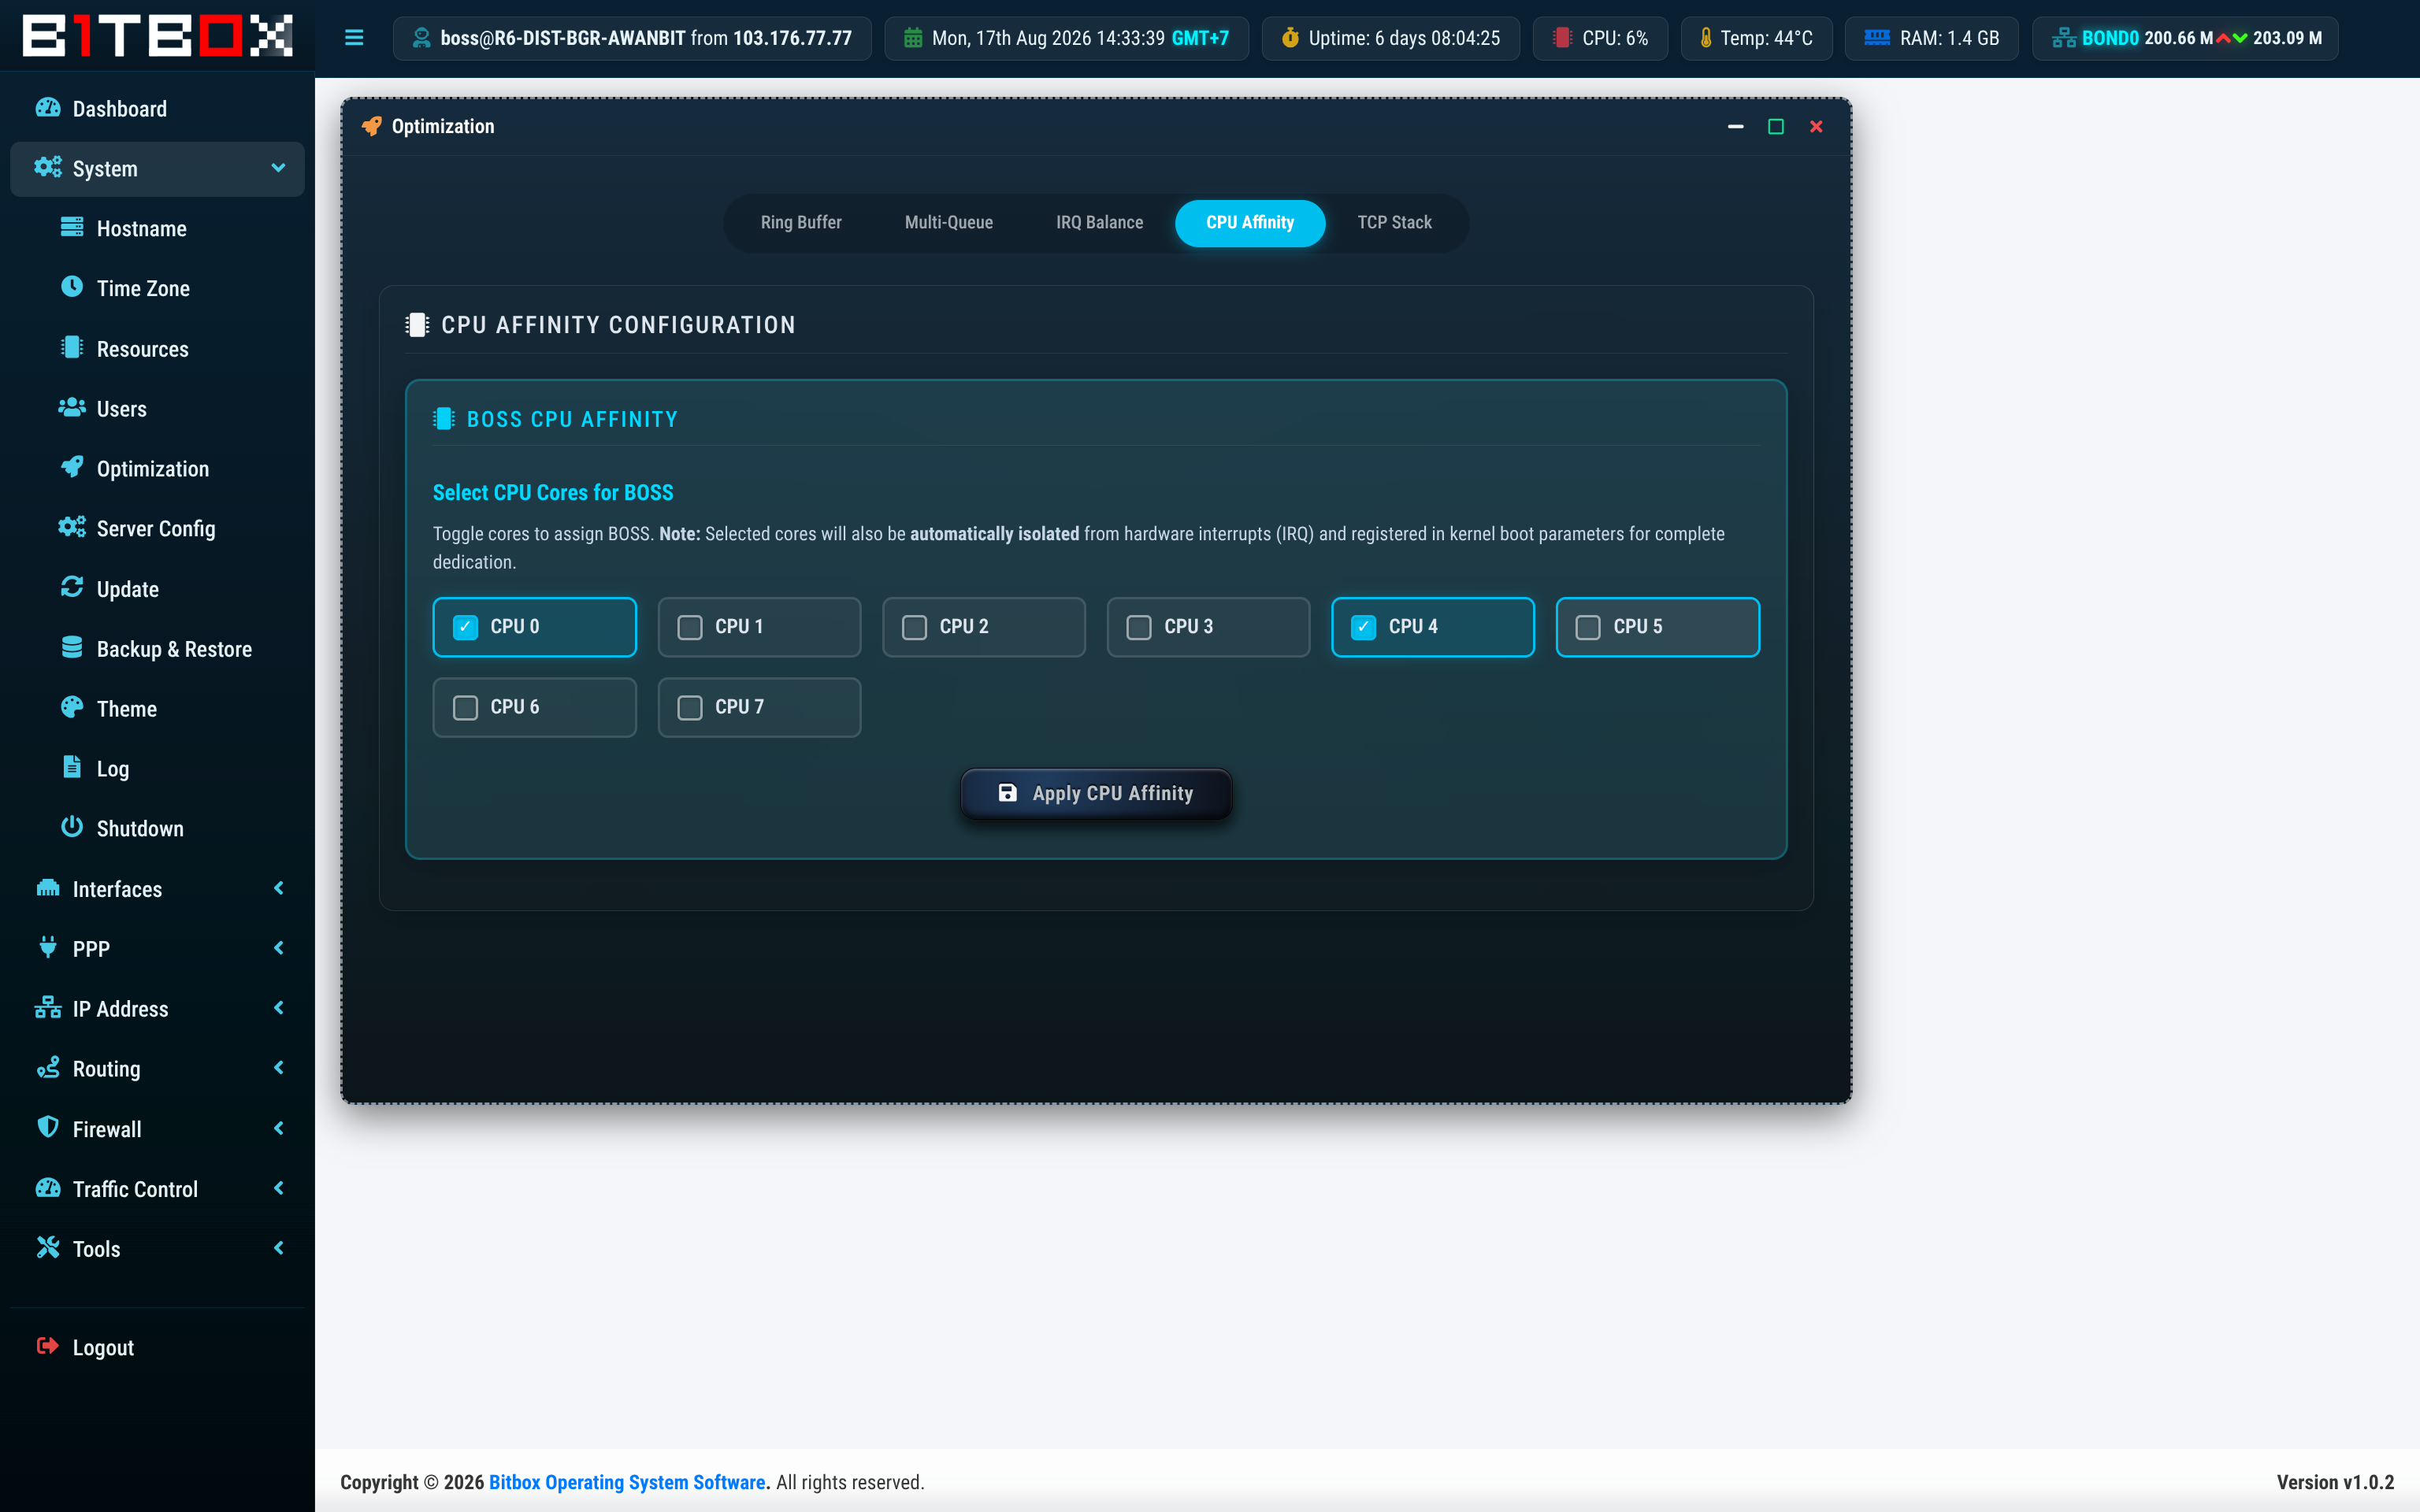Tick the CPU 7 checkbox
This screenshot has width=2420, height=1512.
(690, 707)
